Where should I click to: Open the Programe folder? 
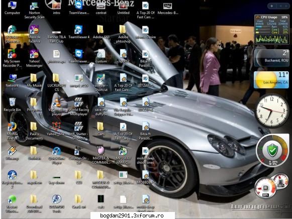point(34,105)
